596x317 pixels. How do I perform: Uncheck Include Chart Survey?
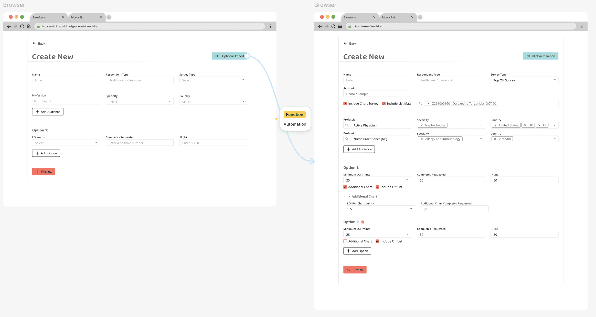[x=345, y=104]
